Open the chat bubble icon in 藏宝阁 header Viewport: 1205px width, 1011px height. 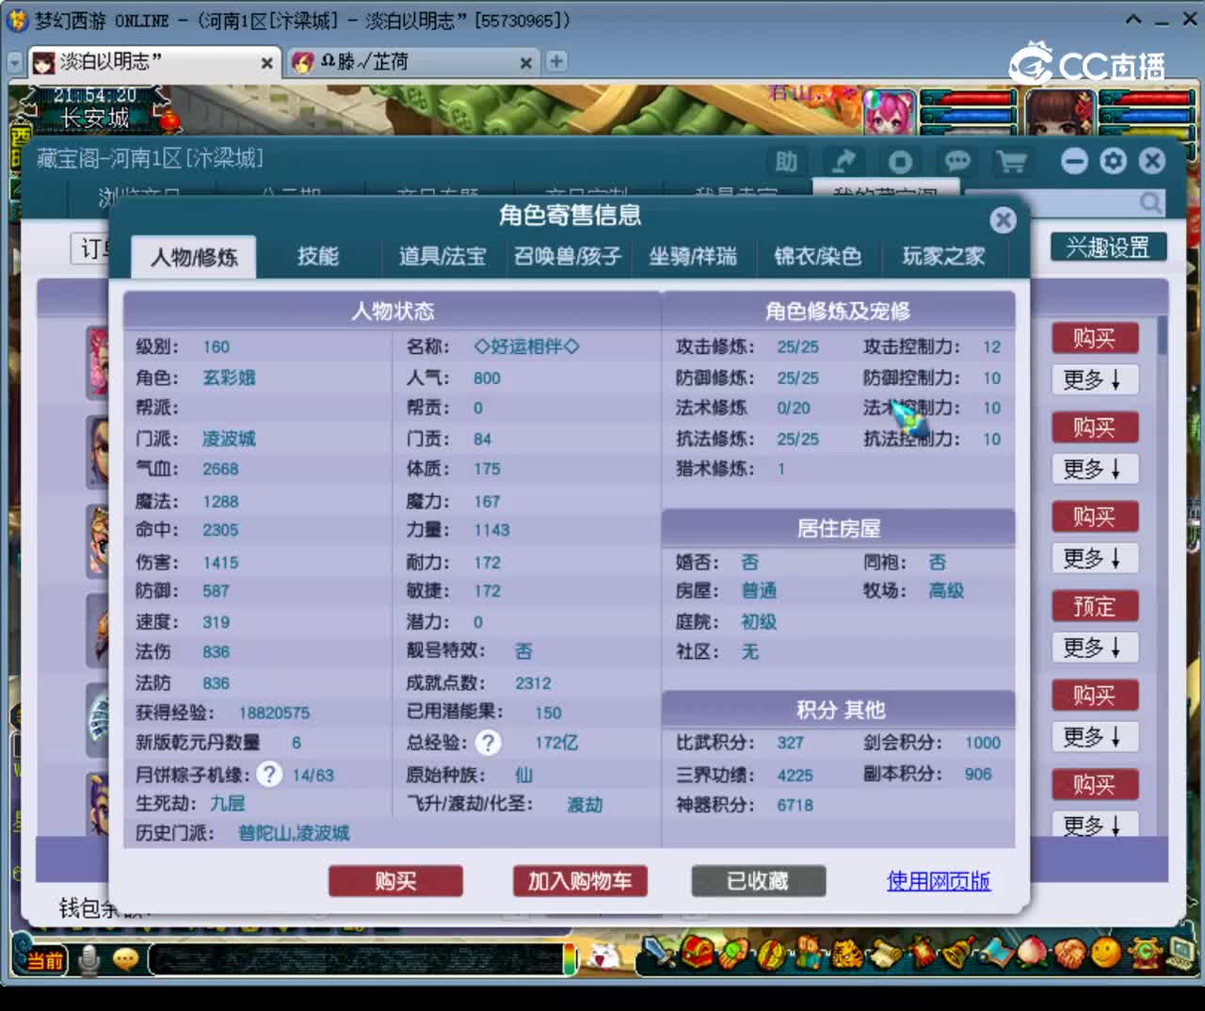[957, 162]
